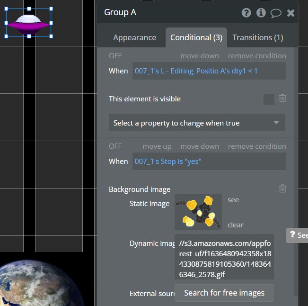Viewport: 308px width, 306px height.
Task: Remove the 007_1's Stop condition
Action: (x=257, y=146)
